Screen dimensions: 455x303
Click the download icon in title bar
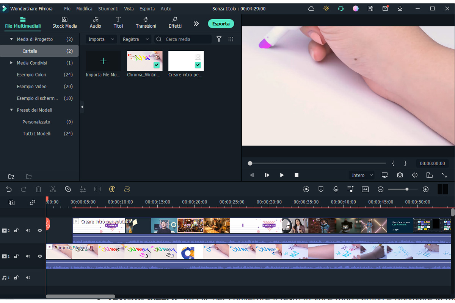400,8
